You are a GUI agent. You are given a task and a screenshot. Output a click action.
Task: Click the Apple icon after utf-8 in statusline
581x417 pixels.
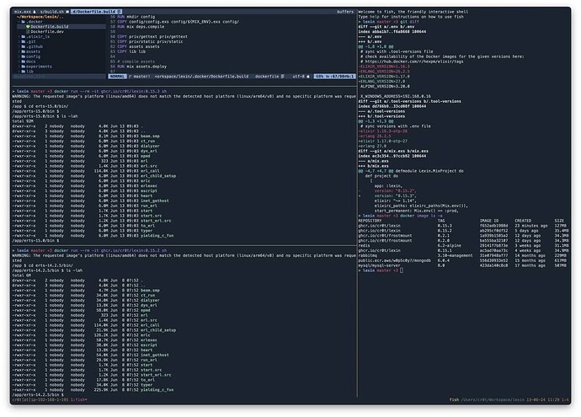pyautogui.click(x=308, y=77)
